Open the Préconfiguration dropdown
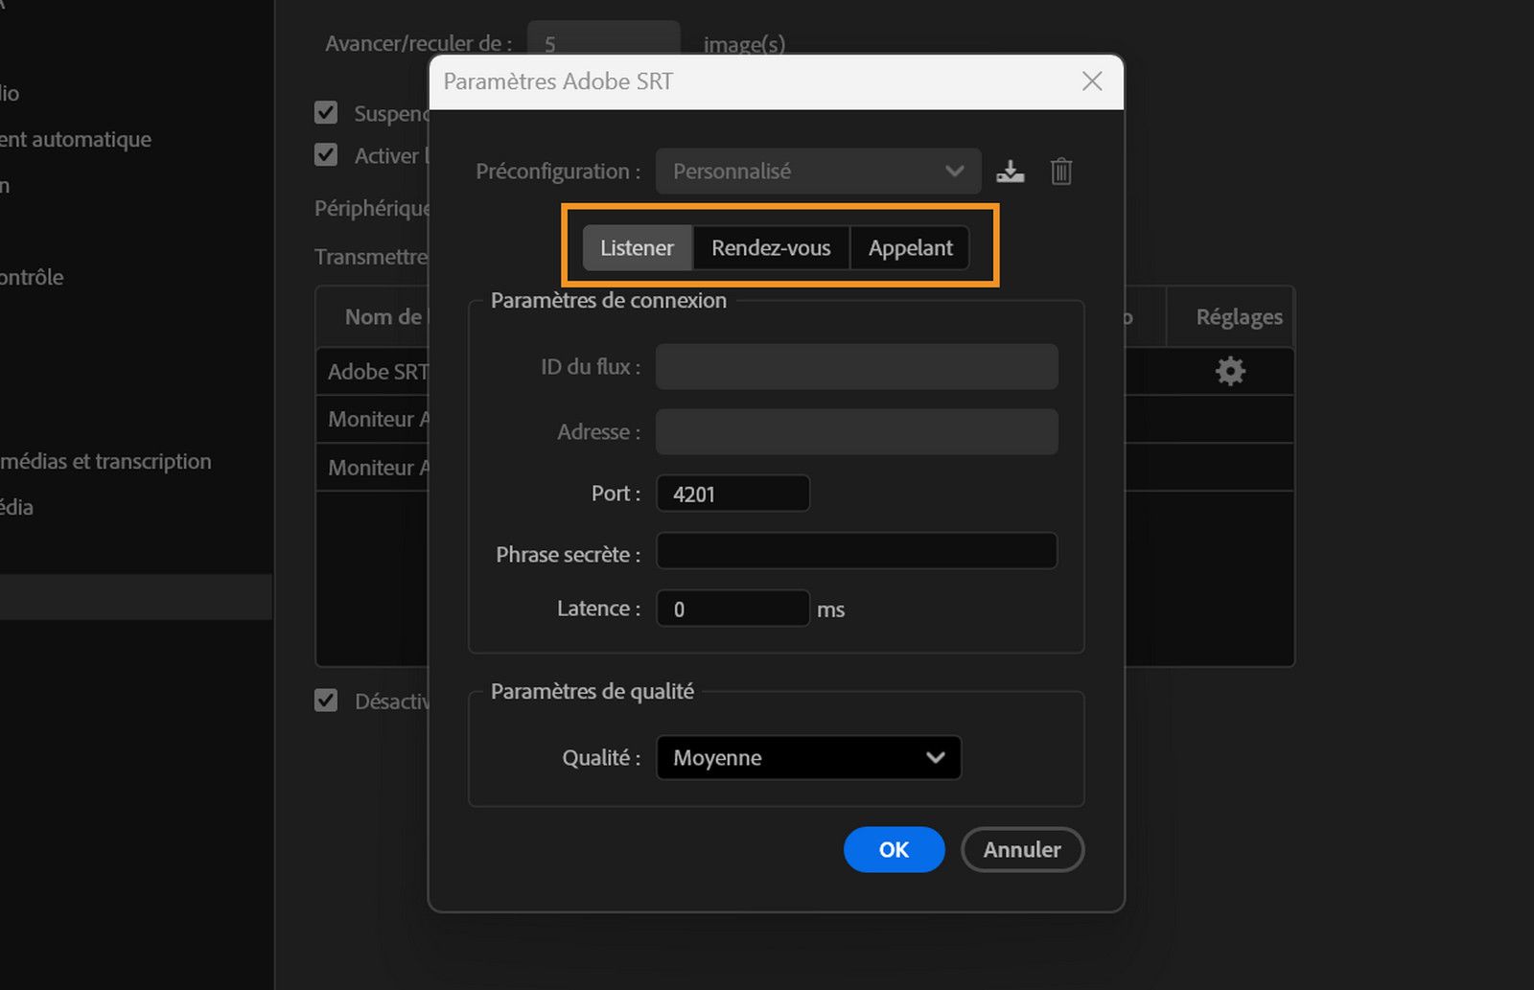The image size is (1534, 990). [818, 172]
